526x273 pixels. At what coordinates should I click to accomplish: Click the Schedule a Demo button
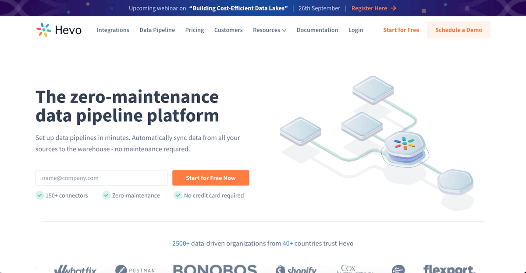(458, 30)
